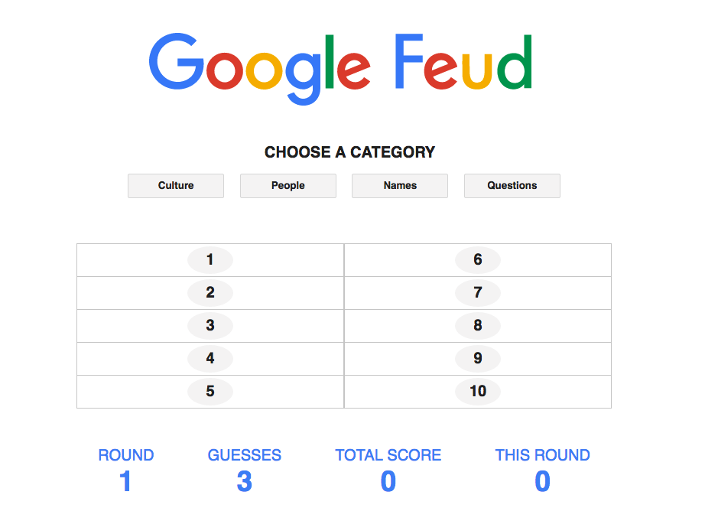Click the THIS ROUND score display
Viewport: 718px width, 521px height.
point(541,480)
